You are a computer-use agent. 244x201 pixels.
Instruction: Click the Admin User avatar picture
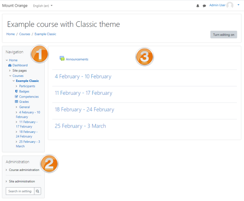coord(230,5)
